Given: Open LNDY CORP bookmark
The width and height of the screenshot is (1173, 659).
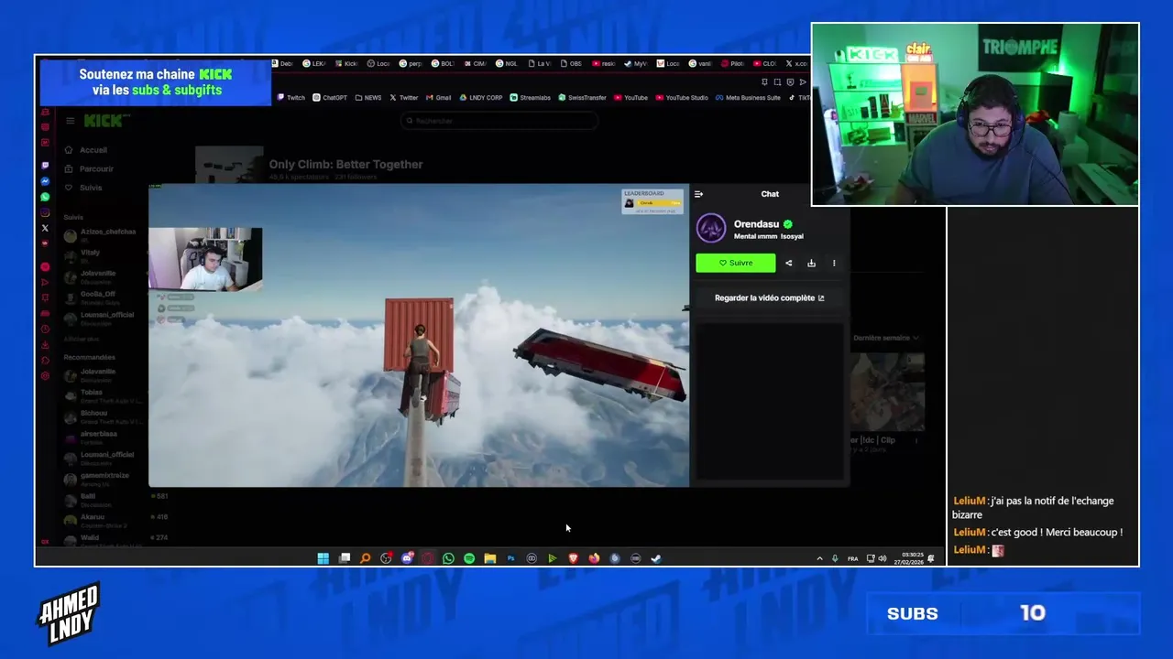Looking at the screenshot, I should tap(481, 97).
